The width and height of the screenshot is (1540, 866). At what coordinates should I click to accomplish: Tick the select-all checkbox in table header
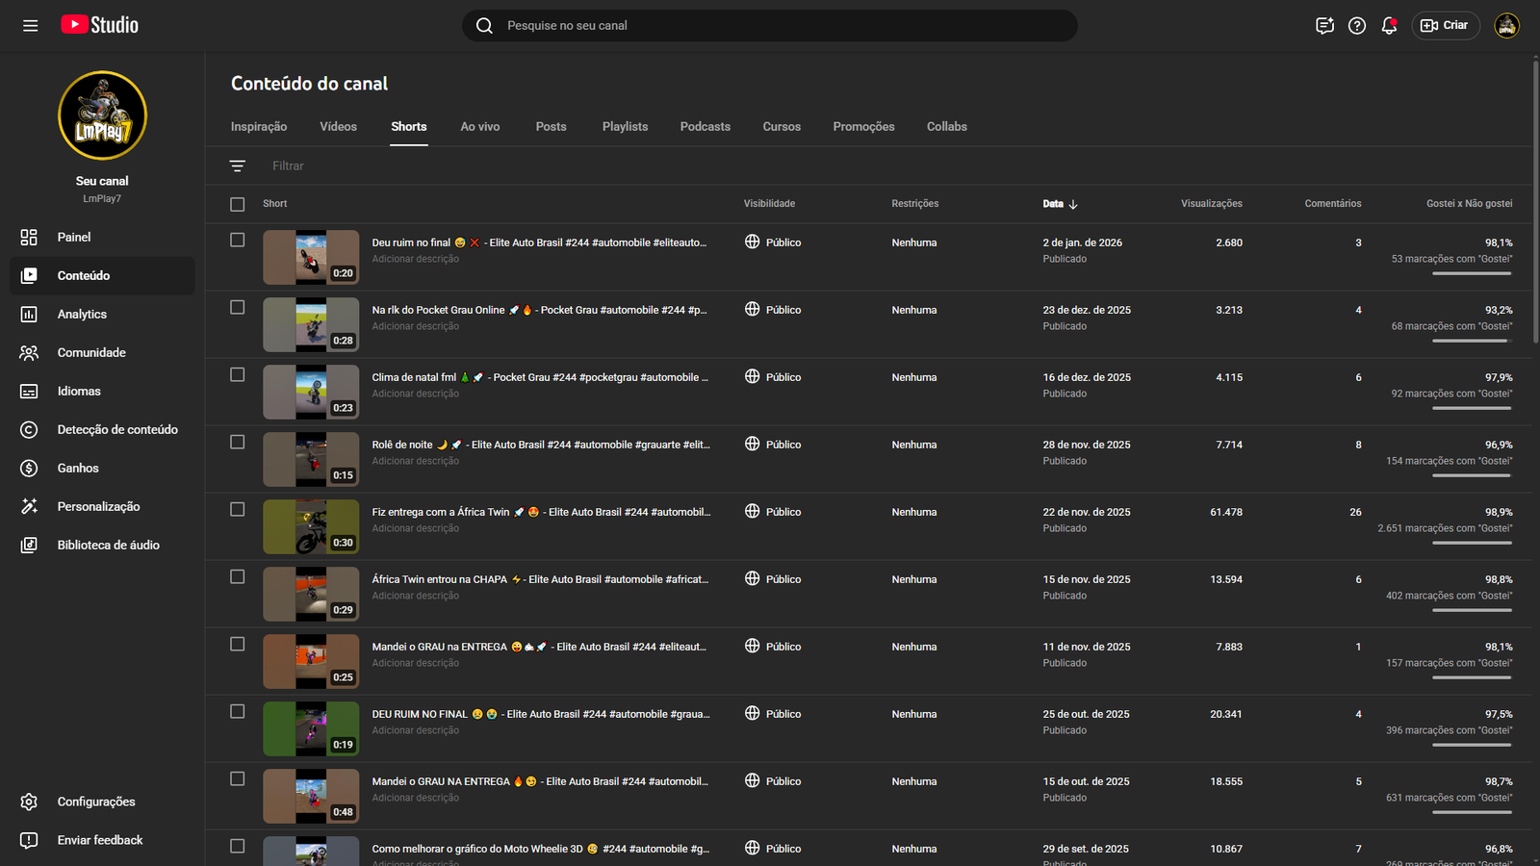point(238,204)
